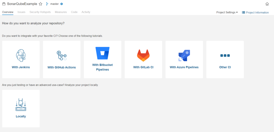Click the GitHub Actions workflow icon
The width and height of the screenshot is (274, 132).
point(62,56)
